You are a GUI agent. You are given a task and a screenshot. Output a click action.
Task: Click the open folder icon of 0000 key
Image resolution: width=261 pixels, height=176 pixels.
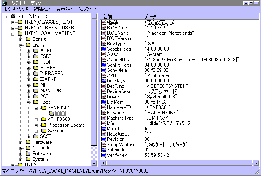pos(51,113)
